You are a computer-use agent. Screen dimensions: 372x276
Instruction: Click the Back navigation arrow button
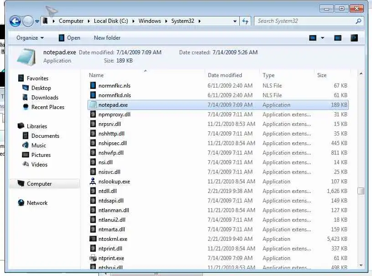(x=15, y=21)
